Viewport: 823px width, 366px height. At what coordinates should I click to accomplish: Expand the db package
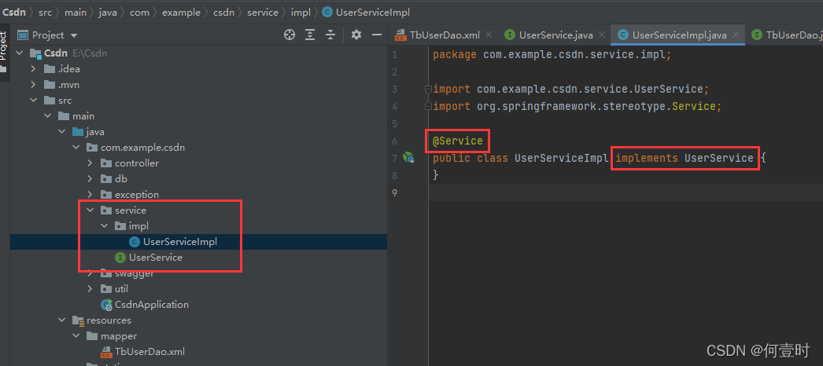(x=90, y=178)
